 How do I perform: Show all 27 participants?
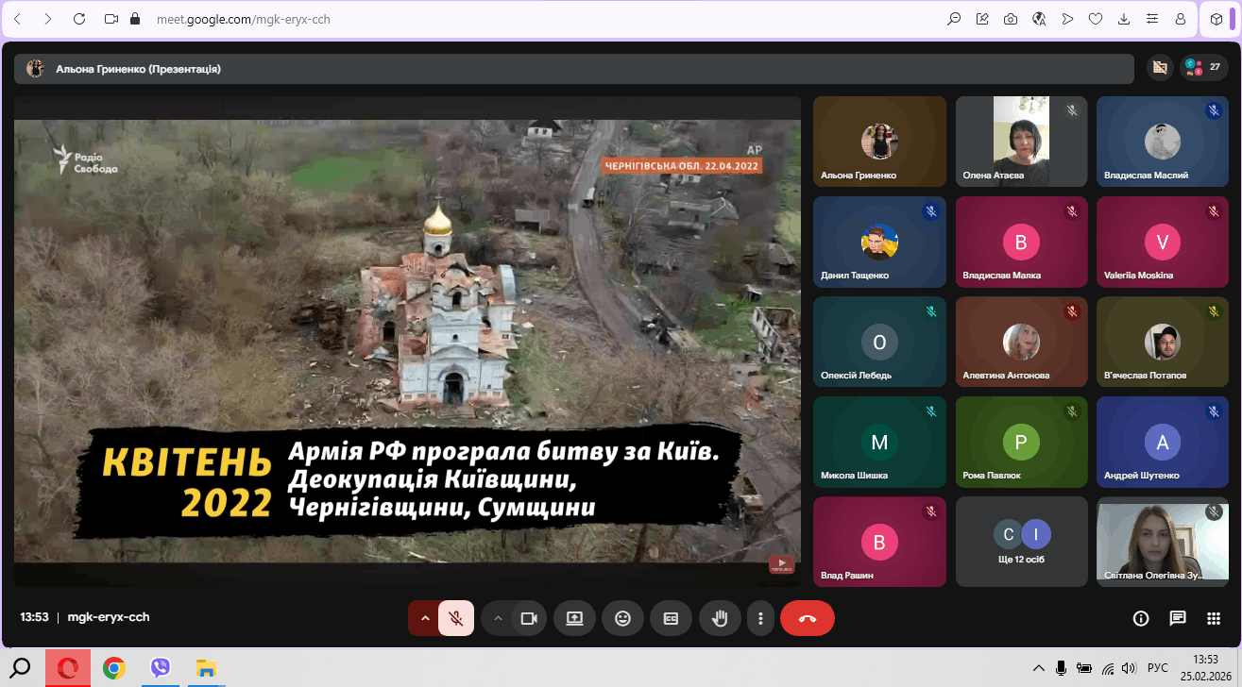click(1202, 68)
